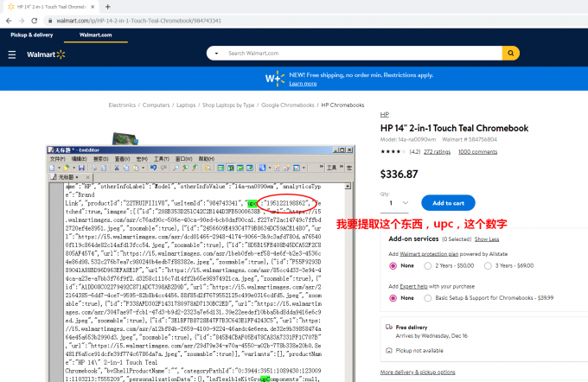Click the No Wrap icon in EmEditor

pyautogui.click(x=220, y=168)
